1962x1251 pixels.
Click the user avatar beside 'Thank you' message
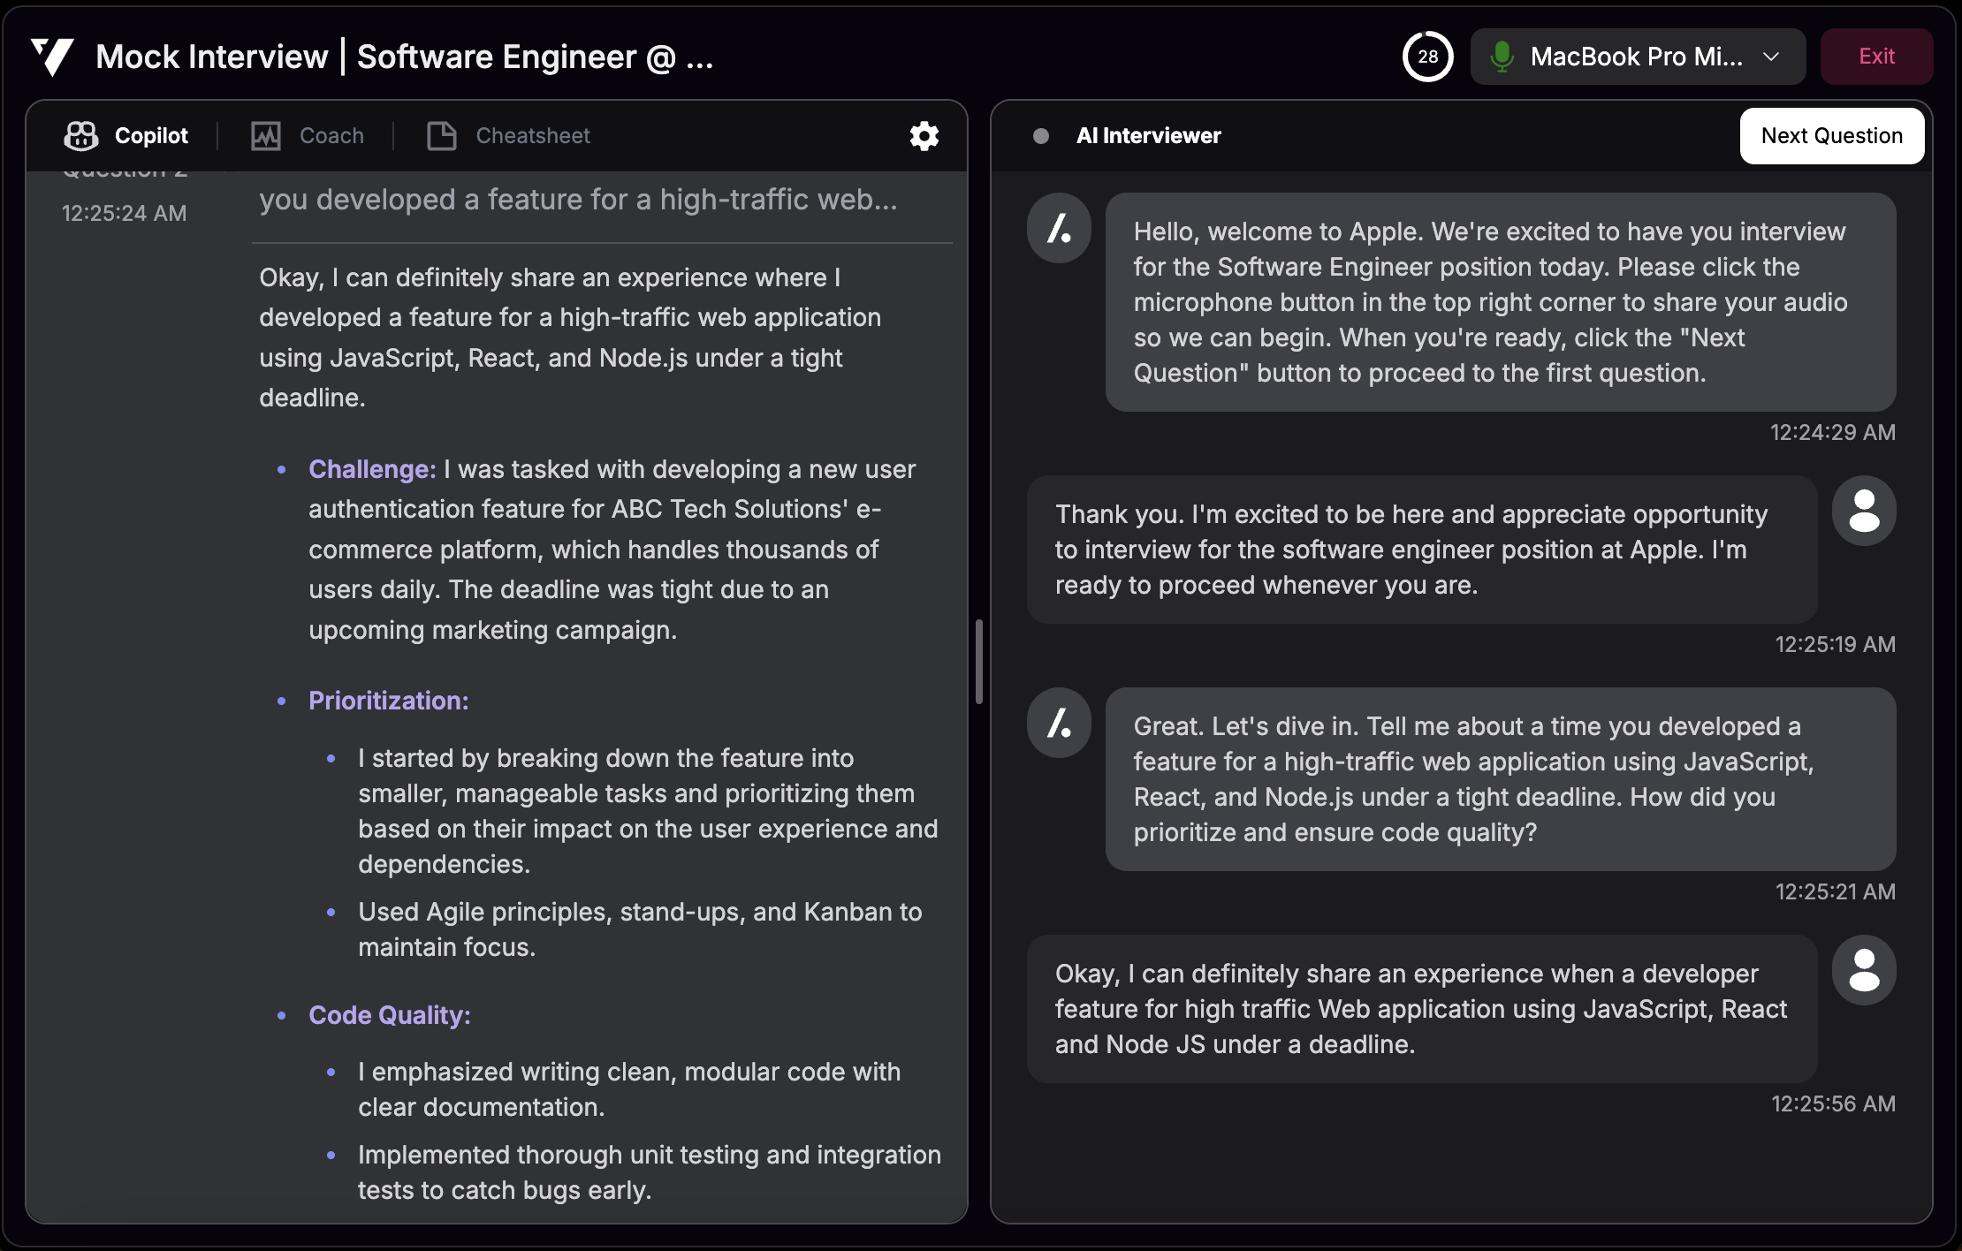pos(1864,512)
